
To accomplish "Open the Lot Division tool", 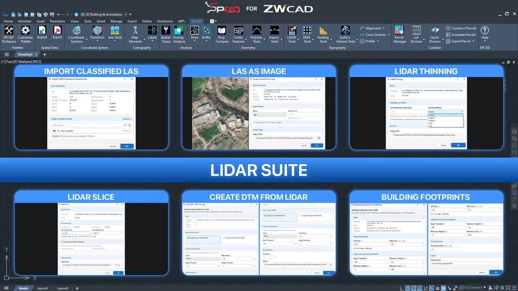I will click(416, 34).
